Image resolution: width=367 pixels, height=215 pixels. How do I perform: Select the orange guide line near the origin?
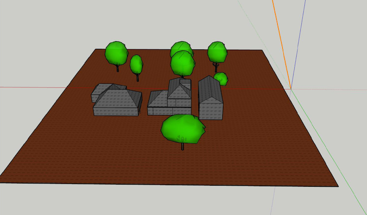[x=282, y=45]
